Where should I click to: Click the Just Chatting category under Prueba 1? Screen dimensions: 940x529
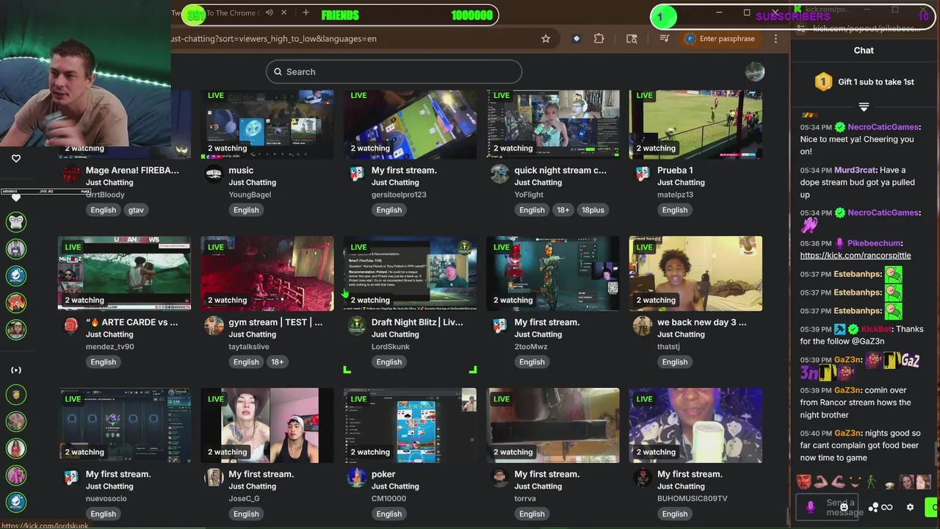pos(681,183)
